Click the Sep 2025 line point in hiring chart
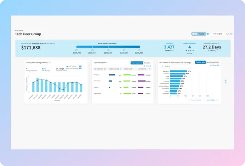Viewport: 245px width, 166px height. 63,90
